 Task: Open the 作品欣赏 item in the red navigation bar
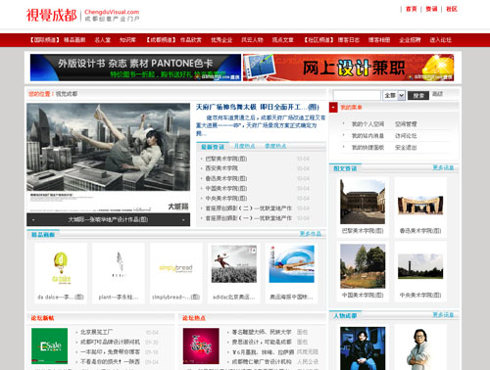tap(191, 40)
